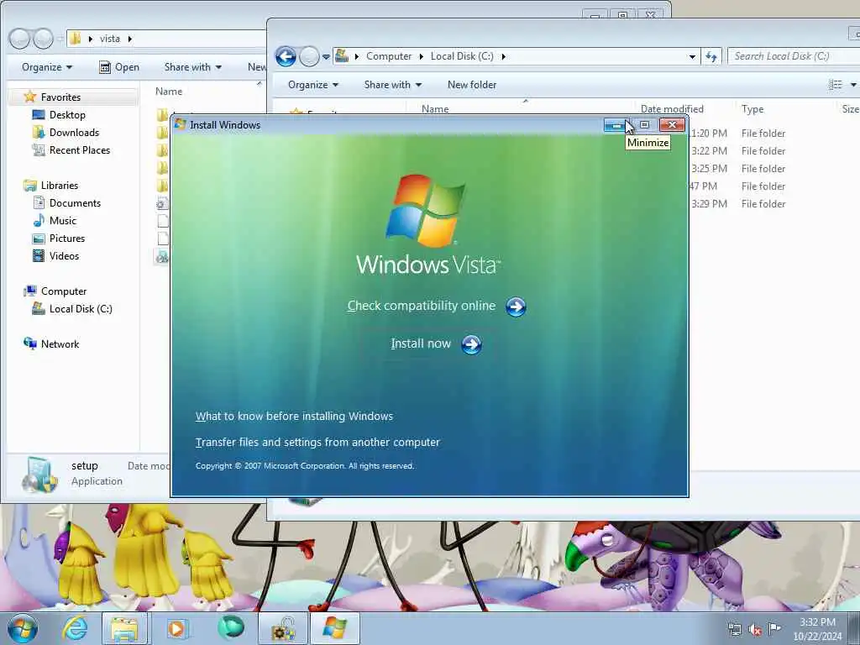Viewport: 860px width, 645px height.
Task: Click the Forward arrow in Local Disk window
Action: pos(309,56)
